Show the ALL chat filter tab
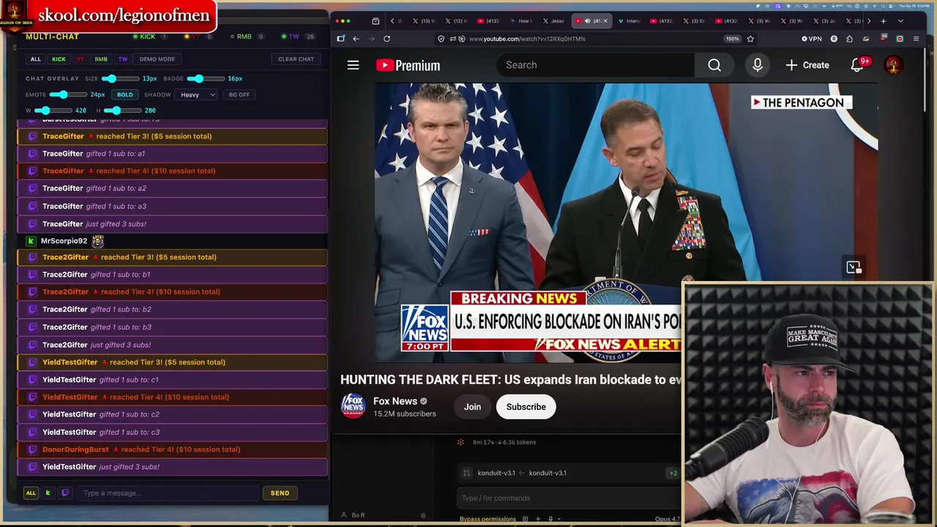This screenshot has height=527, width=937. 35,59
